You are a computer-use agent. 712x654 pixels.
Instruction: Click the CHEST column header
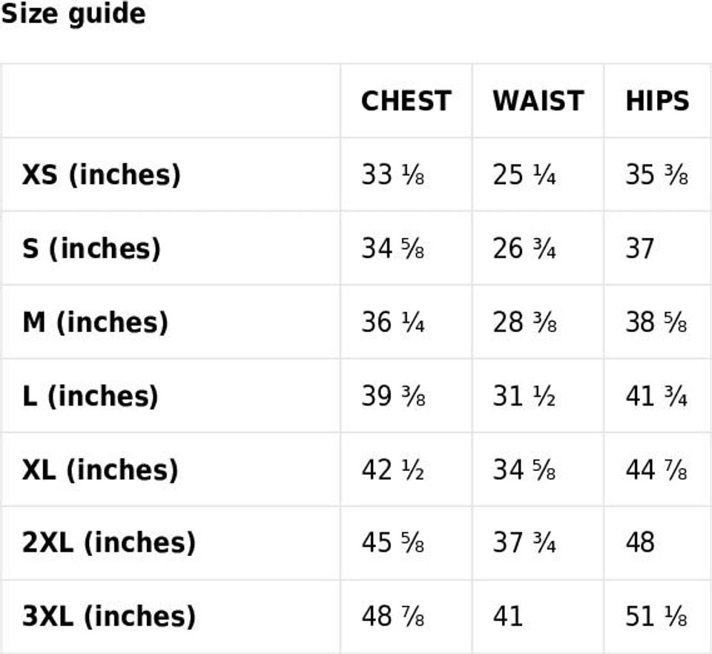point(406,101)
